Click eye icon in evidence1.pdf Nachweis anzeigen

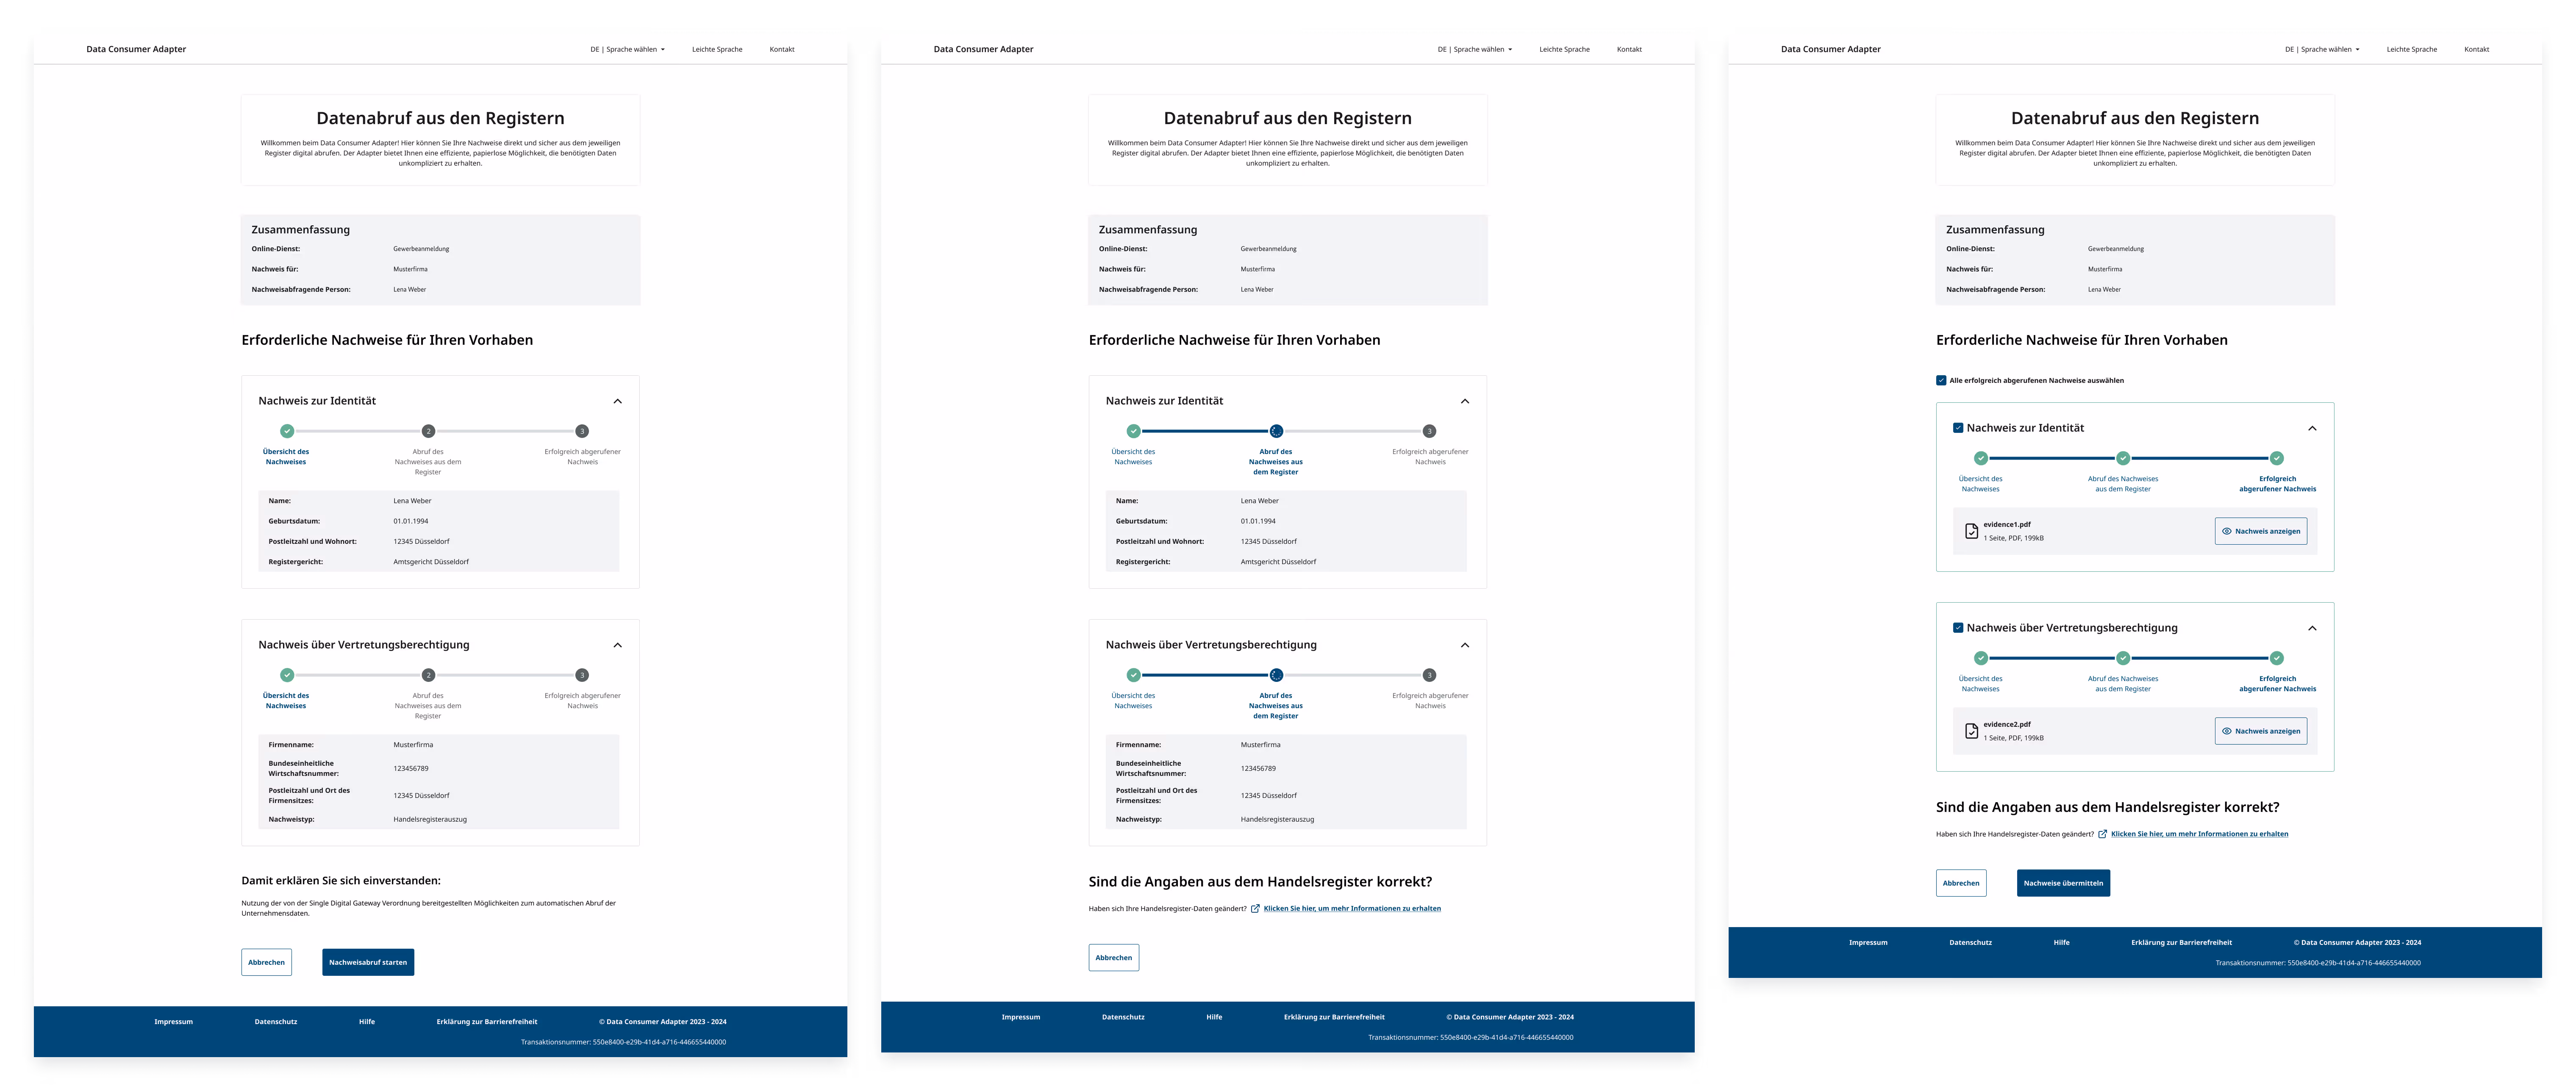[x=2227, y=531]
